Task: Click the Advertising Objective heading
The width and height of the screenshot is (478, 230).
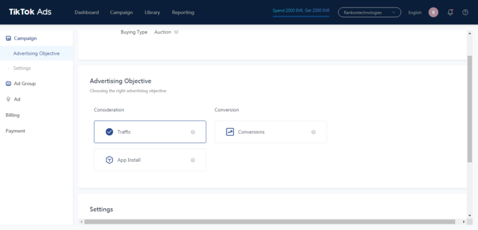Action: point(120,81)
